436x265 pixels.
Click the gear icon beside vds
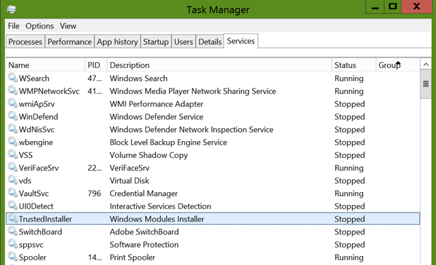pyautogui.click(x=12, y=180)
